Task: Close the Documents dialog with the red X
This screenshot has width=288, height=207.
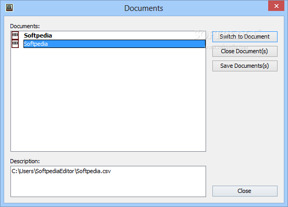Action: coord(276,6)
